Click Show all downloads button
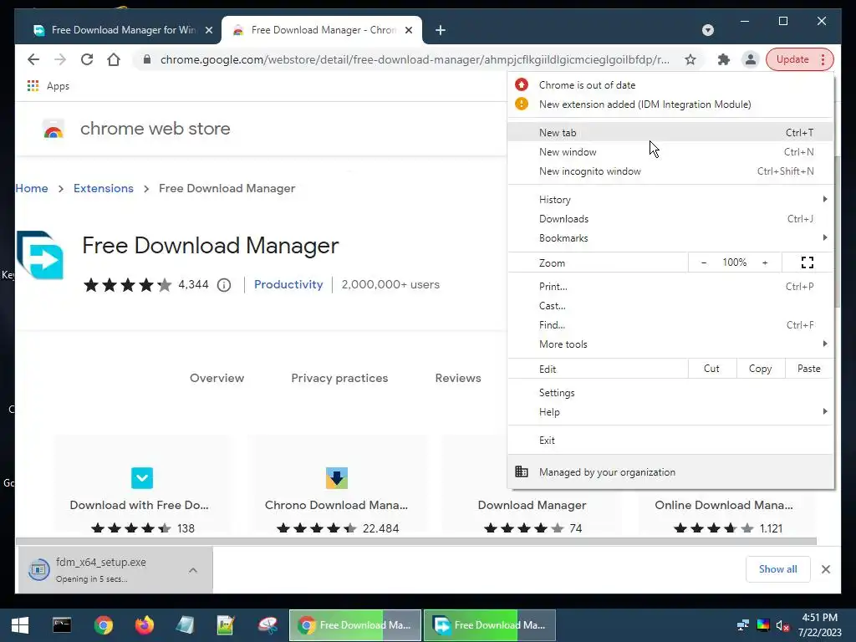Viewport: 856px width, 642px height. click(x=778, y=569)
